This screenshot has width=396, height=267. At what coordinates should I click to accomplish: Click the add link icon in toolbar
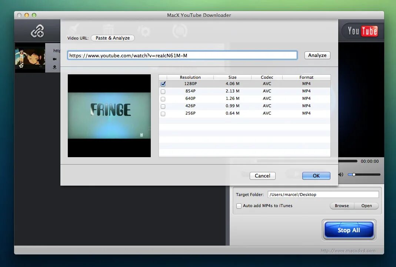pos(37,31)
